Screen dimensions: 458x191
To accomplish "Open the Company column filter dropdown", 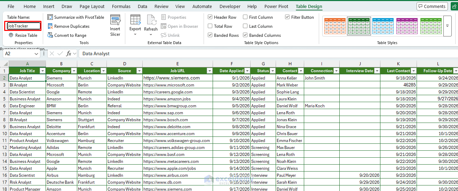I will (x=74, y=71).
